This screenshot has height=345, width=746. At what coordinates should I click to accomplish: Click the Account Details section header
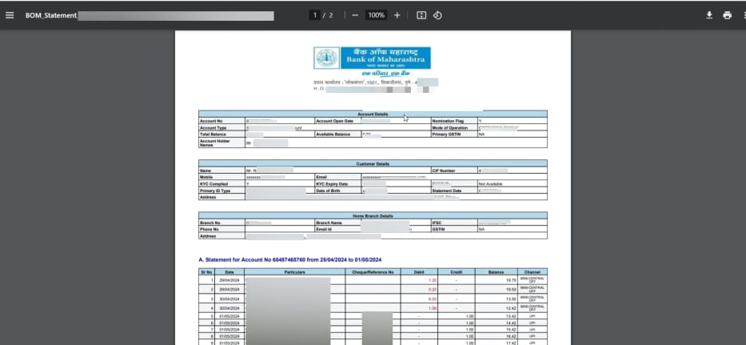[373, 114]
